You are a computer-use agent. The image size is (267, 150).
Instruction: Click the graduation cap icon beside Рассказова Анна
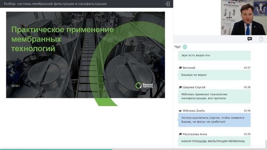(180, 134)
